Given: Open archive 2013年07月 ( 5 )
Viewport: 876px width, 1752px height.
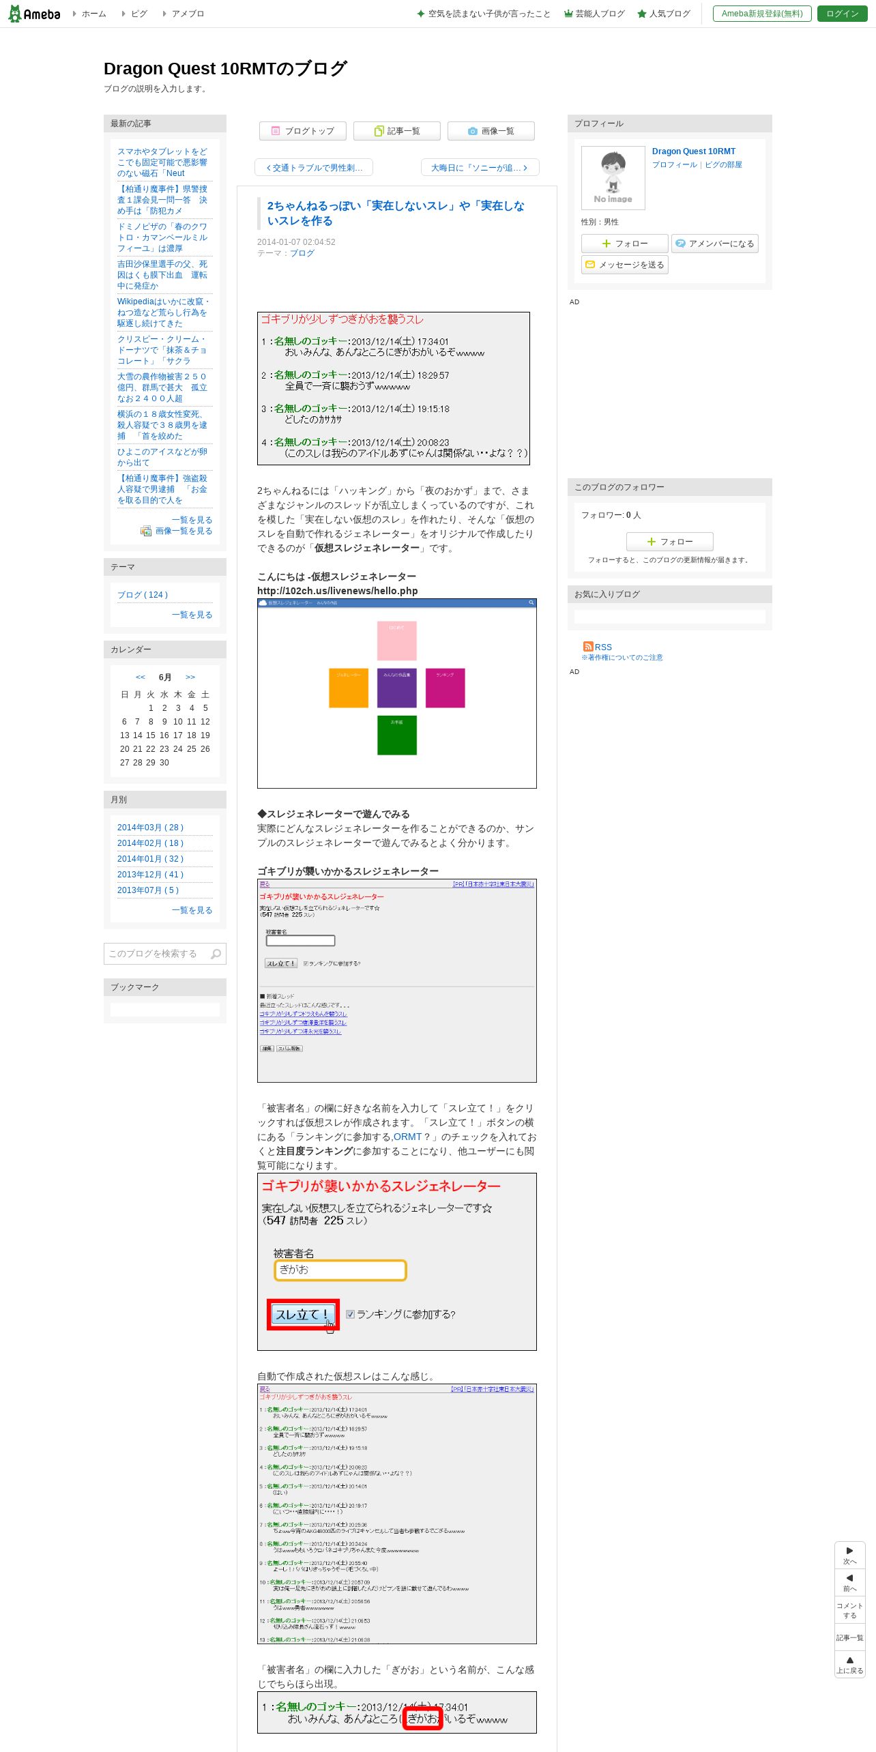Looking at the screenshot, I should (148, 890).
